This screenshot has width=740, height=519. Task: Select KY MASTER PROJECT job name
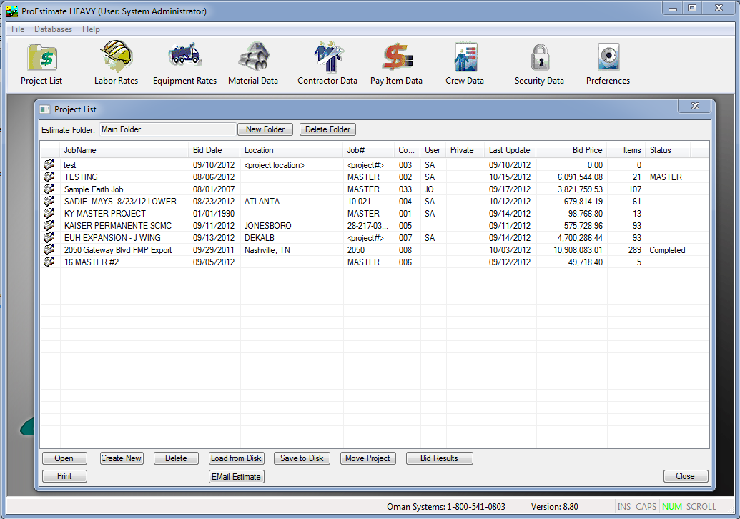[105, 213]
